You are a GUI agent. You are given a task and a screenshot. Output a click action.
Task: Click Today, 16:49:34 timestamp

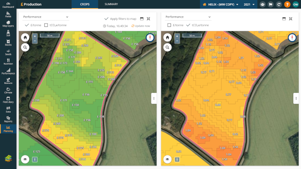(115, 26)
